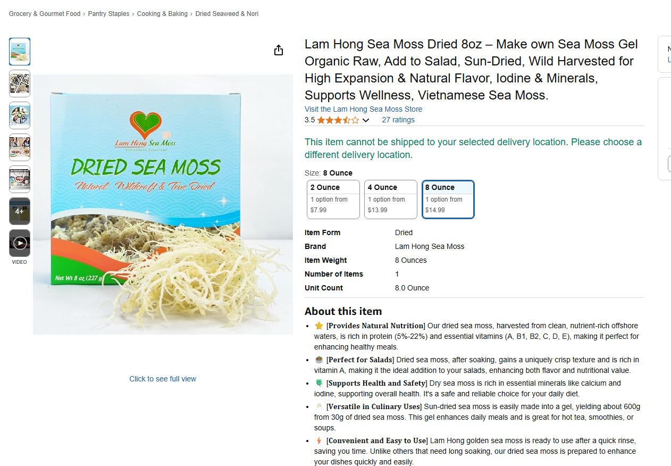View the second thumbnail with collage photos

20,84
